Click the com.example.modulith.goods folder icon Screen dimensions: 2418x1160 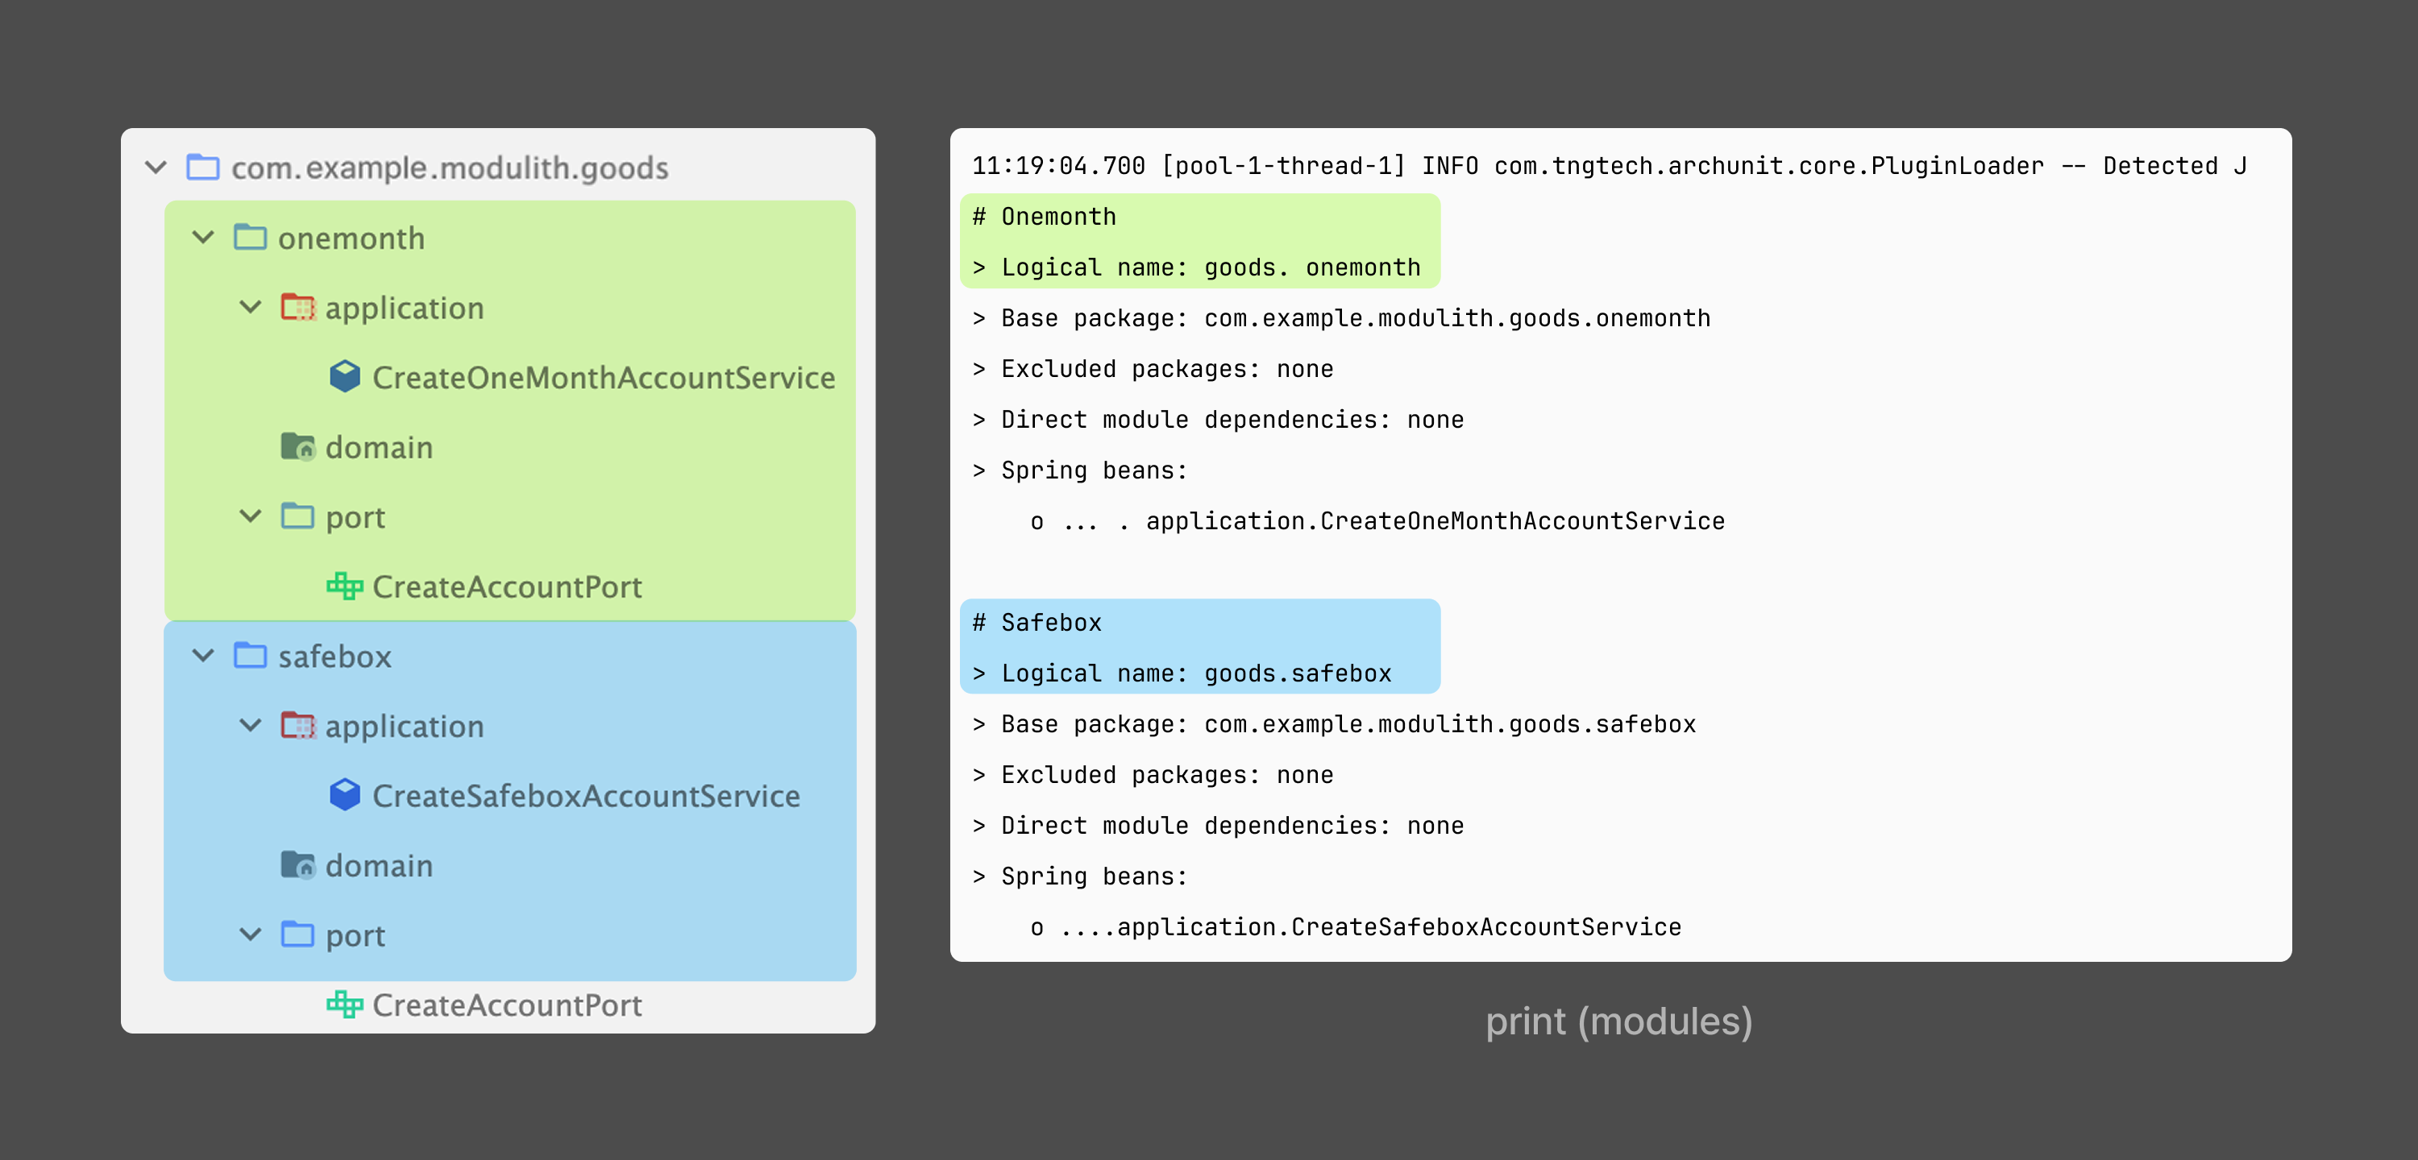coord(203,168)
